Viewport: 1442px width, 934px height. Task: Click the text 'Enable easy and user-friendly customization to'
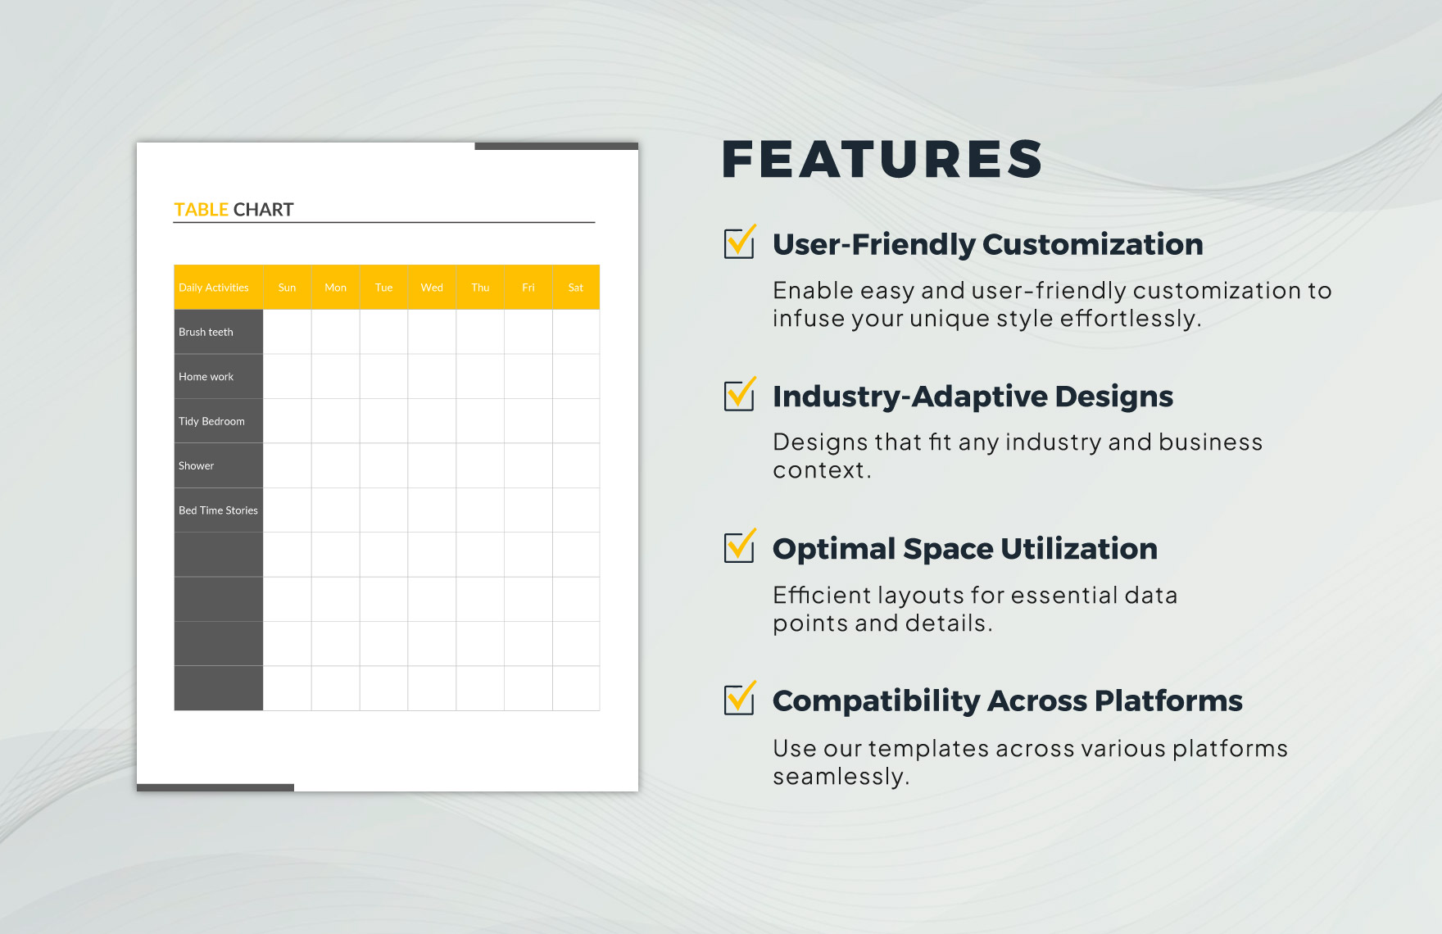click(x=1052, y=291)
